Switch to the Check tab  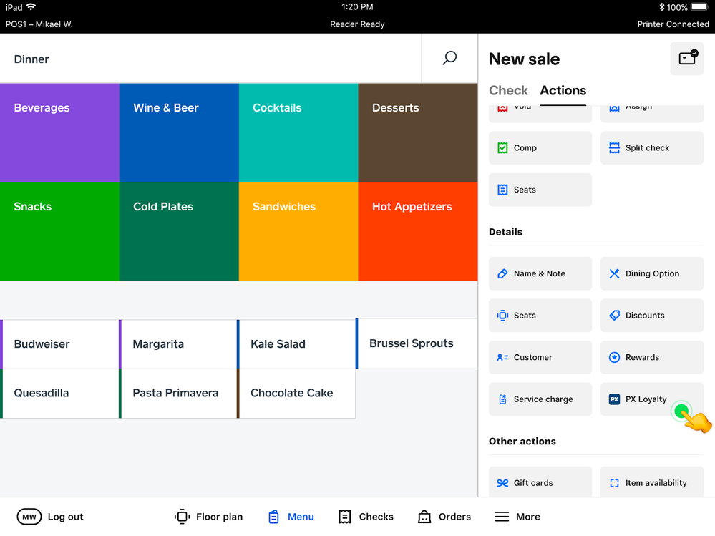pyautogui.click(x=508, y=91)
